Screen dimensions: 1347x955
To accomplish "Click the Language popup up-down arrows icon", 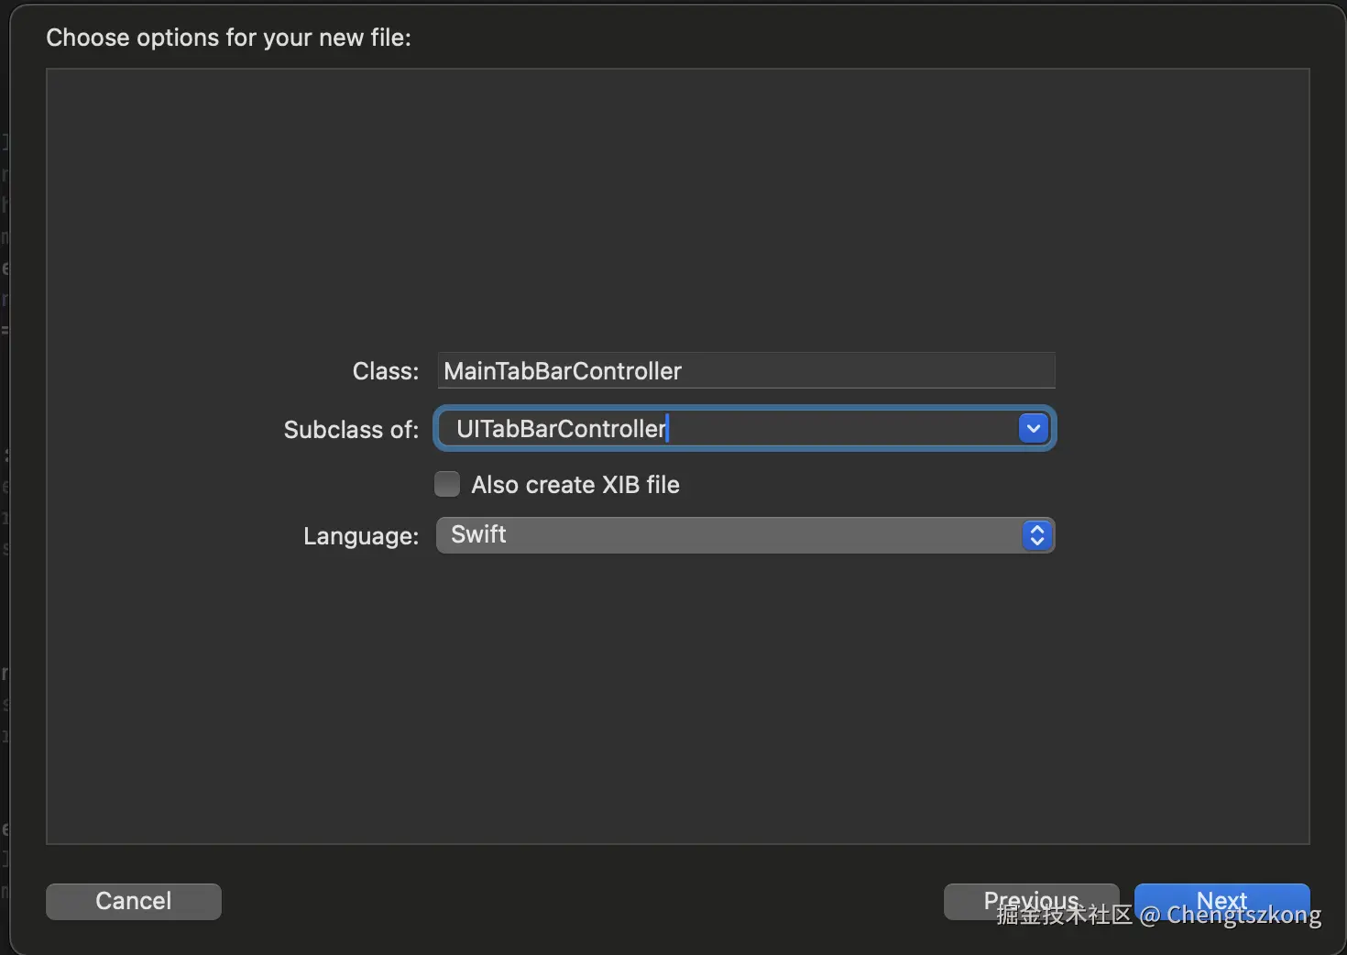I will tap(1036, 535).
